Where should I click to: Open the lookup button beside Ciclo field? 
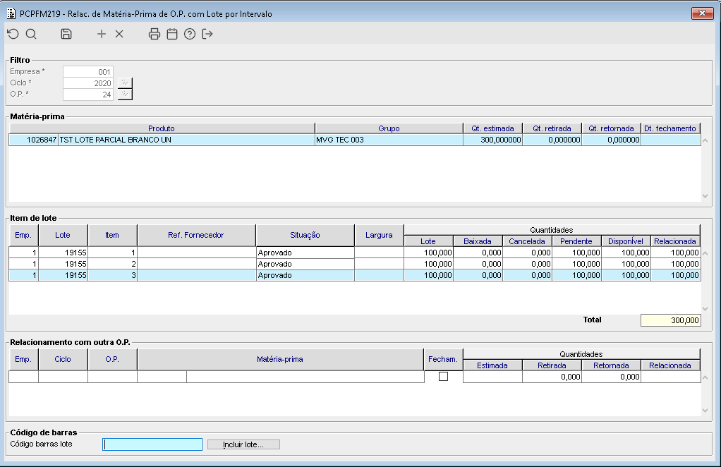pyautogui.click(x=125, y=83)
